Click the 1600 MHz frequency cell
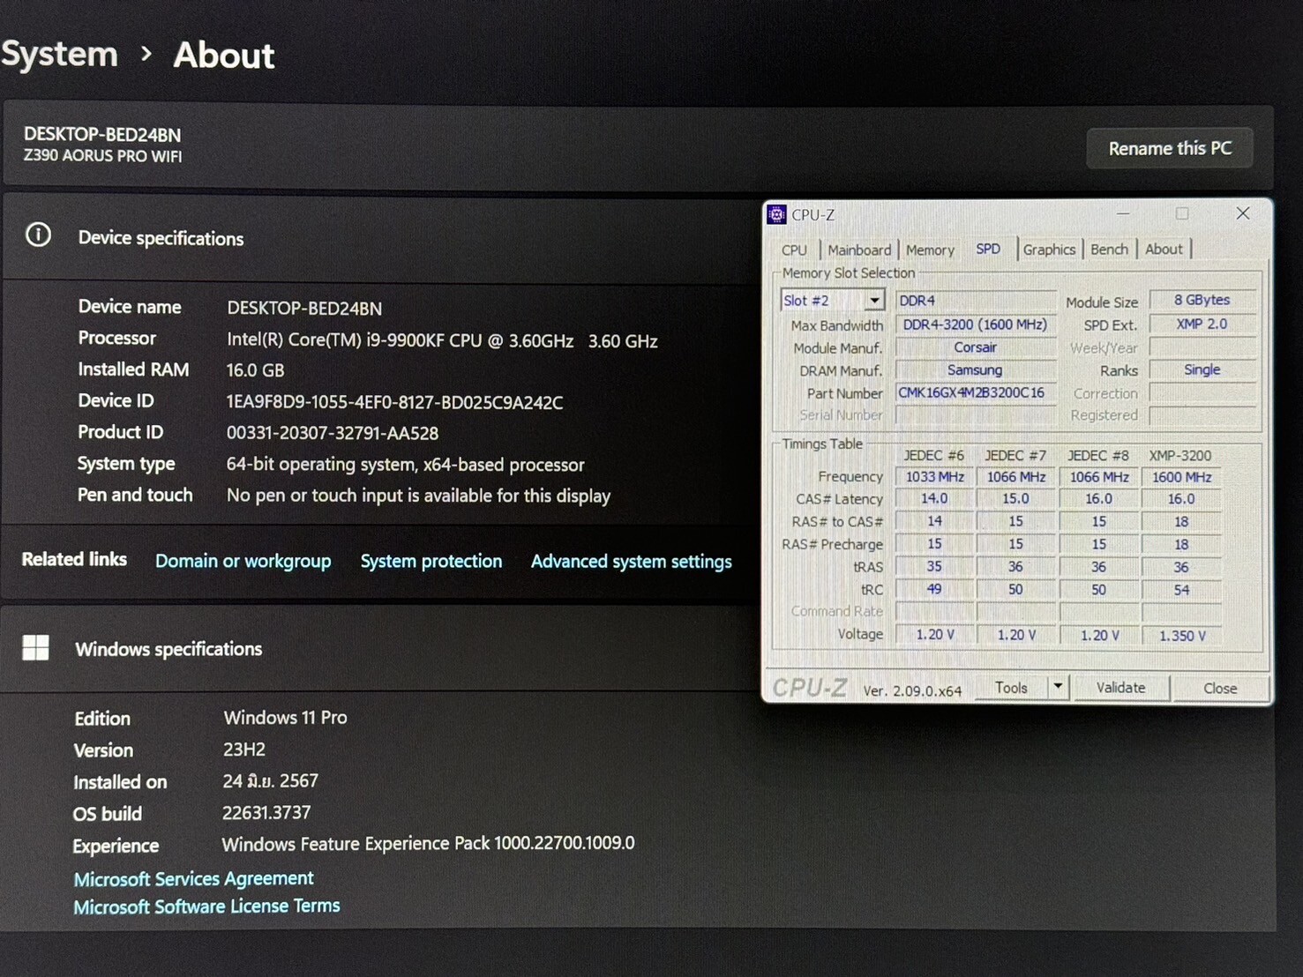This screenshot has height=977, width=1303. point(1181,477)
